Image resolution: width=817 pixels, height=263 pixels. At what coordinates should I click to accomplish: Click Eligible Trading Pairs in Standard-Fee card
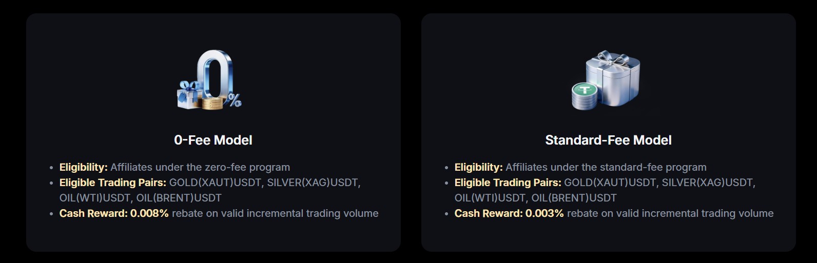pos(508,183)
